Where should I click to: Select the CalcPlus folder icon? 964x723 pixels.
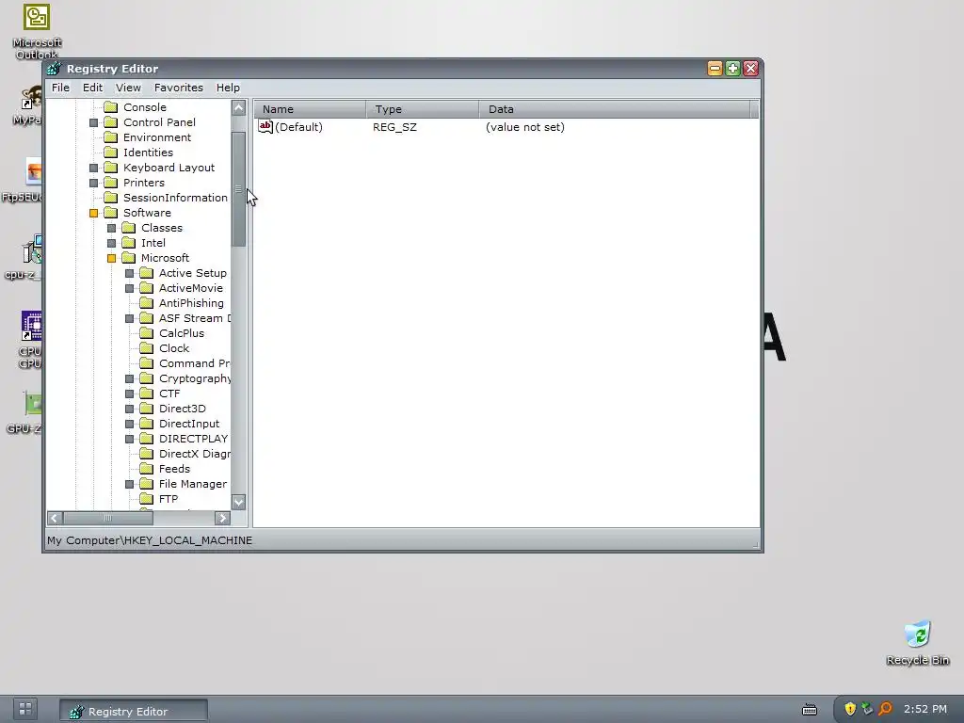[x=146, y=333]
